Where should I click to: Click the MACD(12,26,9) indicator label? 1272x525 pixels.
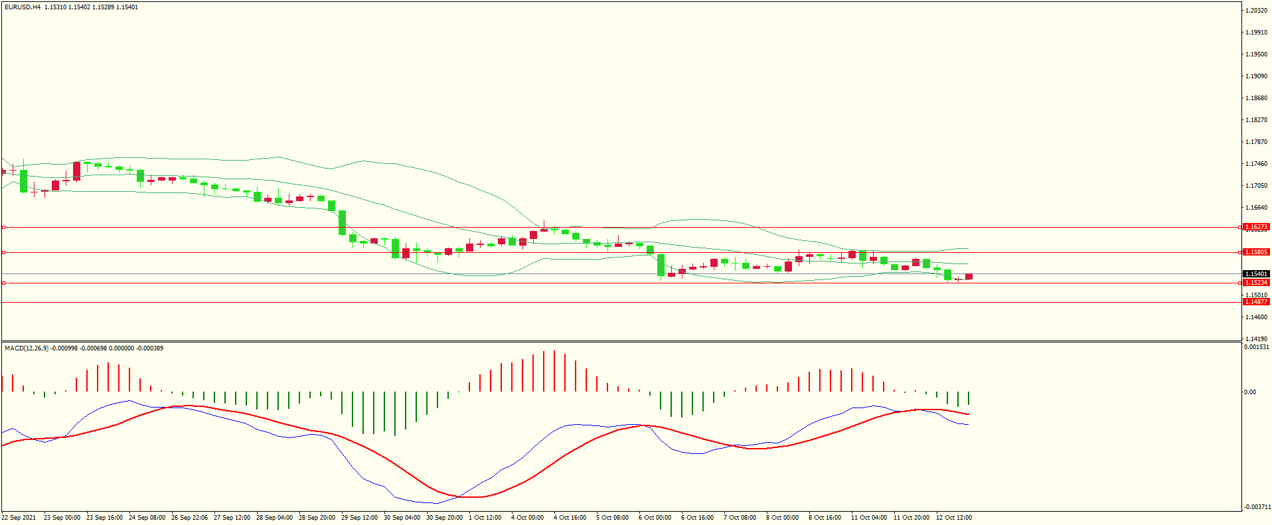tap(26, 348)
